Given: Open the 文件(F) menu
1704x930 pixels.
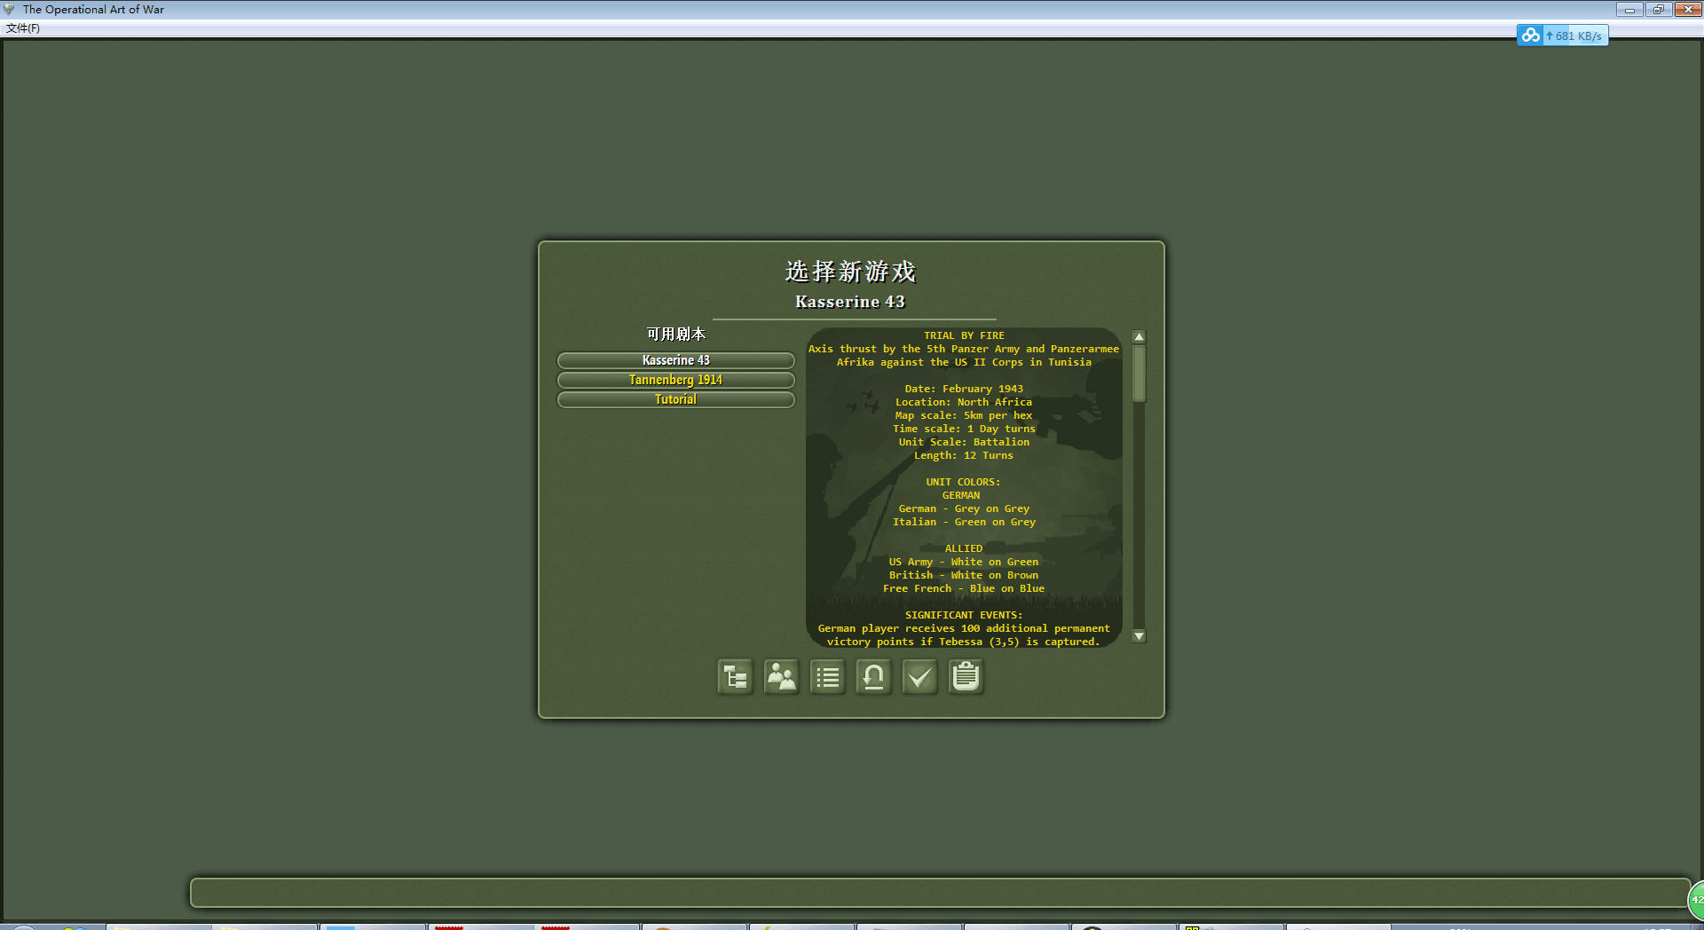Looking at the screenshot, I should click(x=23, y=28).
